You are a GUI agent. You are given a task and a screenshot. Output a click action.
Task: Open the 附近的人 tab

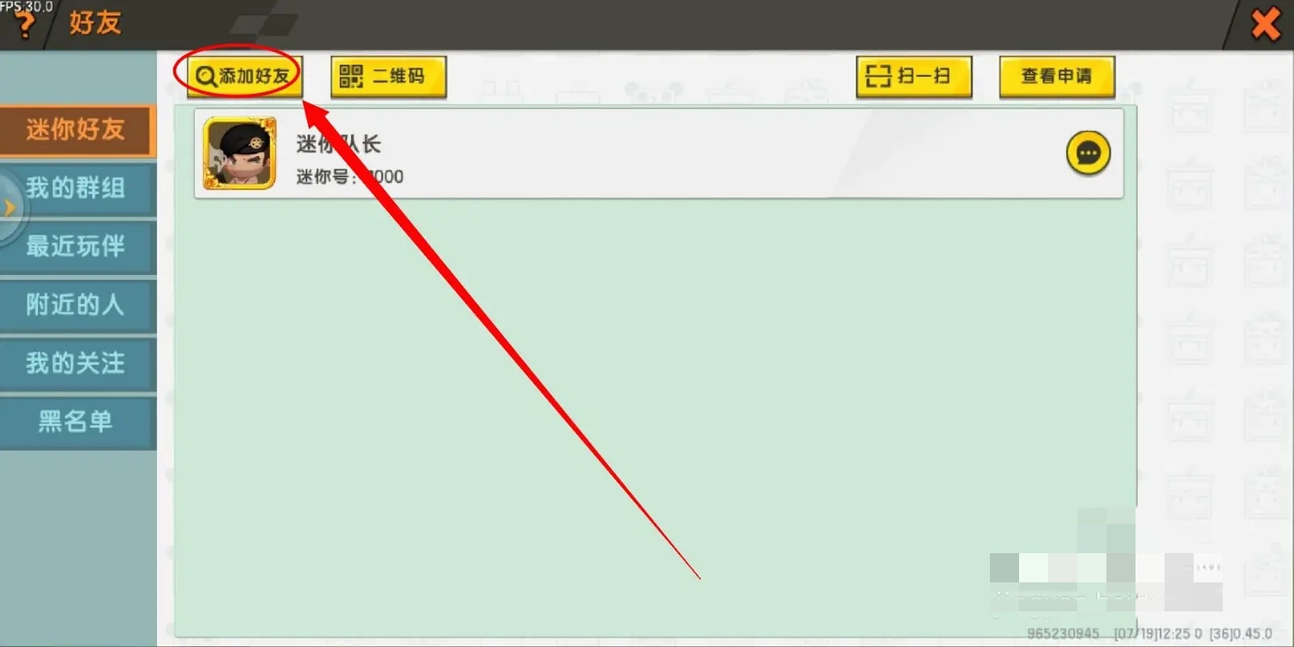click(77, 305)
